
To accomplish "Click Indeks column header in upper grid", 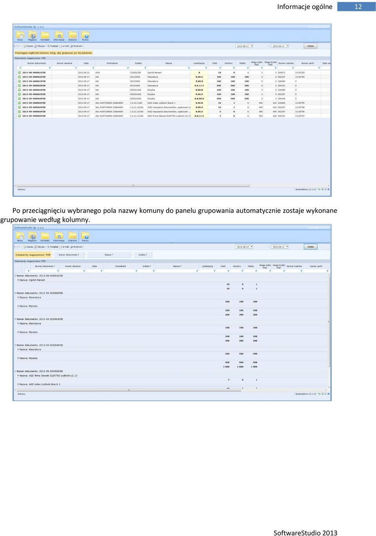I will [x=138, y=63].
